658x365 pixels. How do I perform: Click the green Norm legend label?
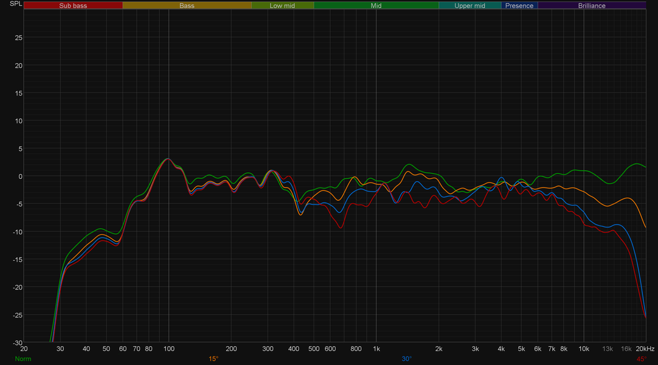tap(23, 359)
